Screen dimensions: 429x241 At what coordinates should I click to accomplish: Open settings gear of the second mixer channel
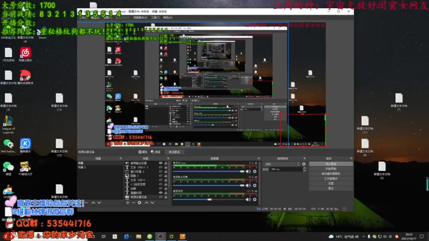click(x=255, y=185)
